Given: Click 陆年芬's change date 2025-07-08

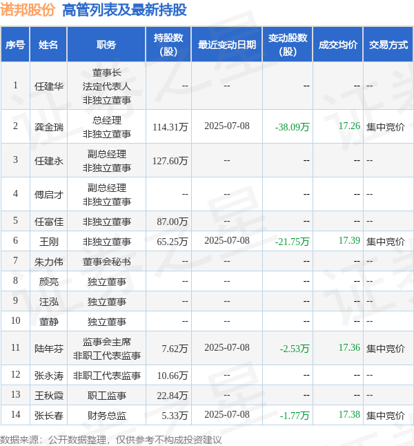Looking at the screenshot, I should coord(227,347).
